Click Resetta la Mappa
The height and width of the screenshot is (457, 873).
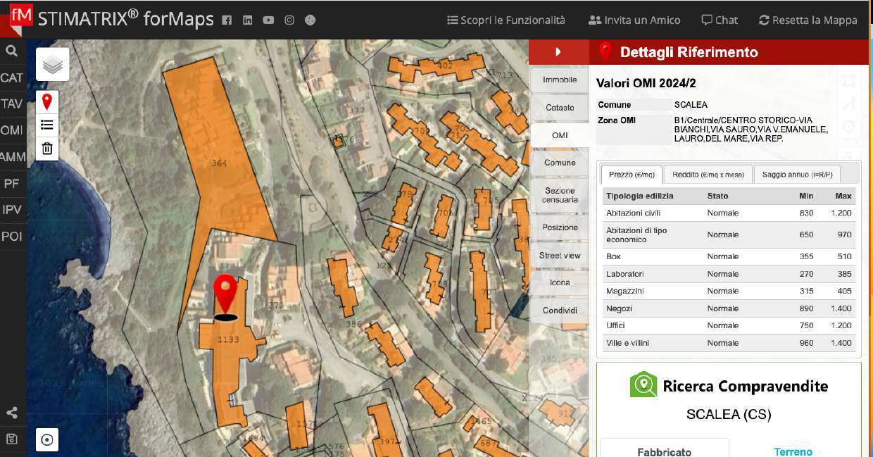tap(808, 20)
